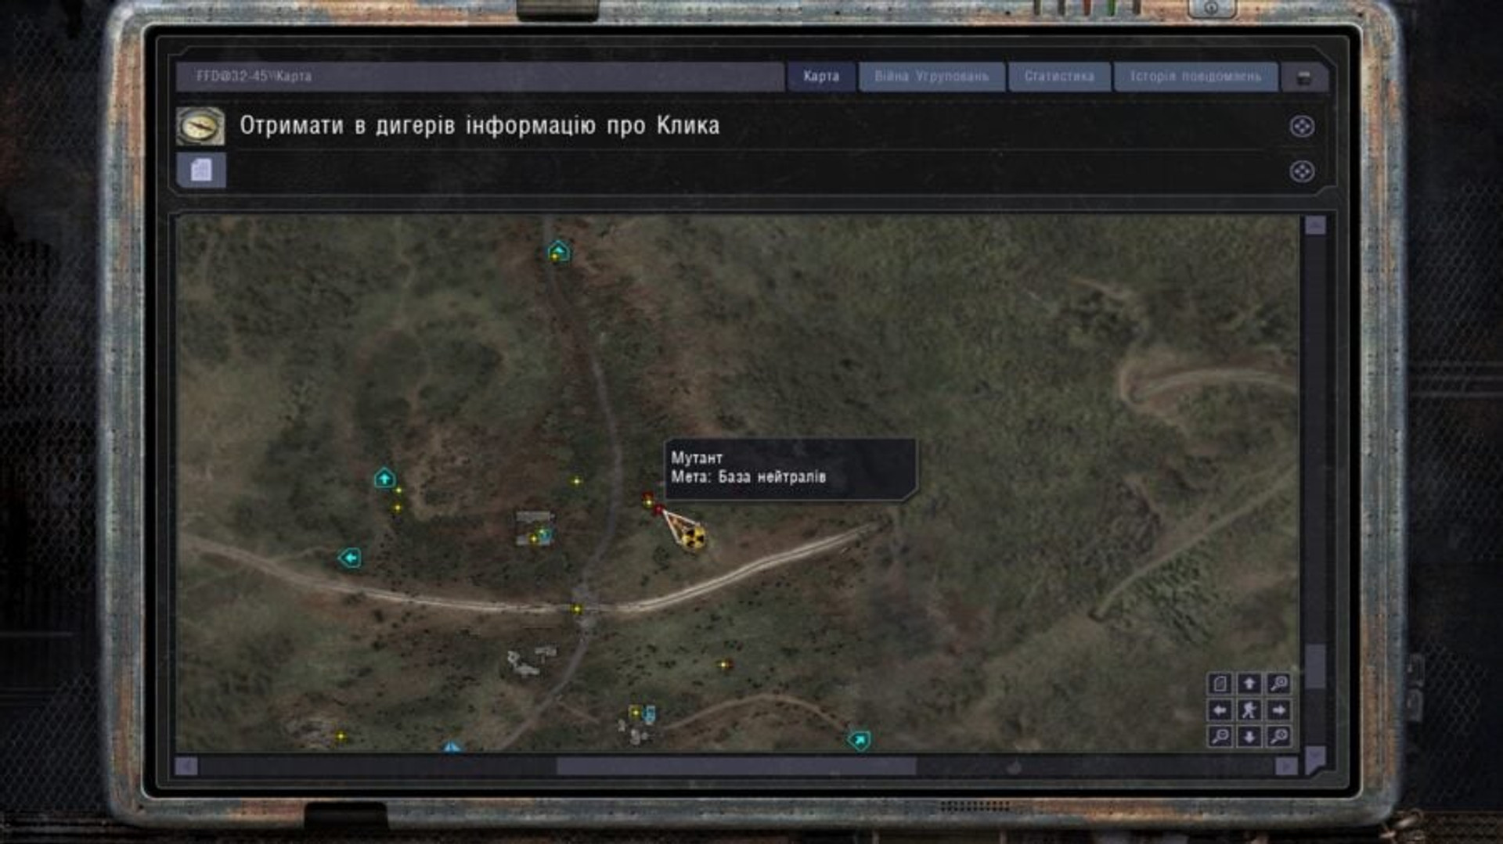Click the yellow-orange dot south of the road
Viewport: 1503px width, 844px height.
(724, 665)
